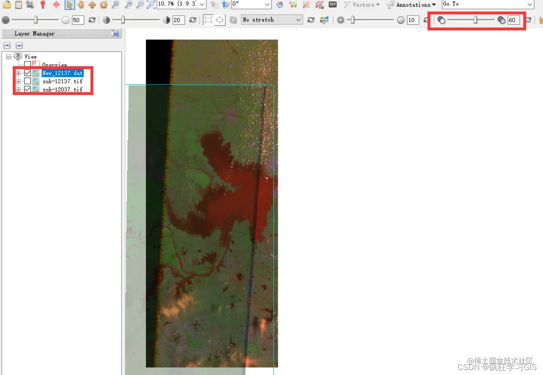This screenshot has width=543, height=375.
Task: Reset contrast with the refresh icon
Action: tap(192, 20)
